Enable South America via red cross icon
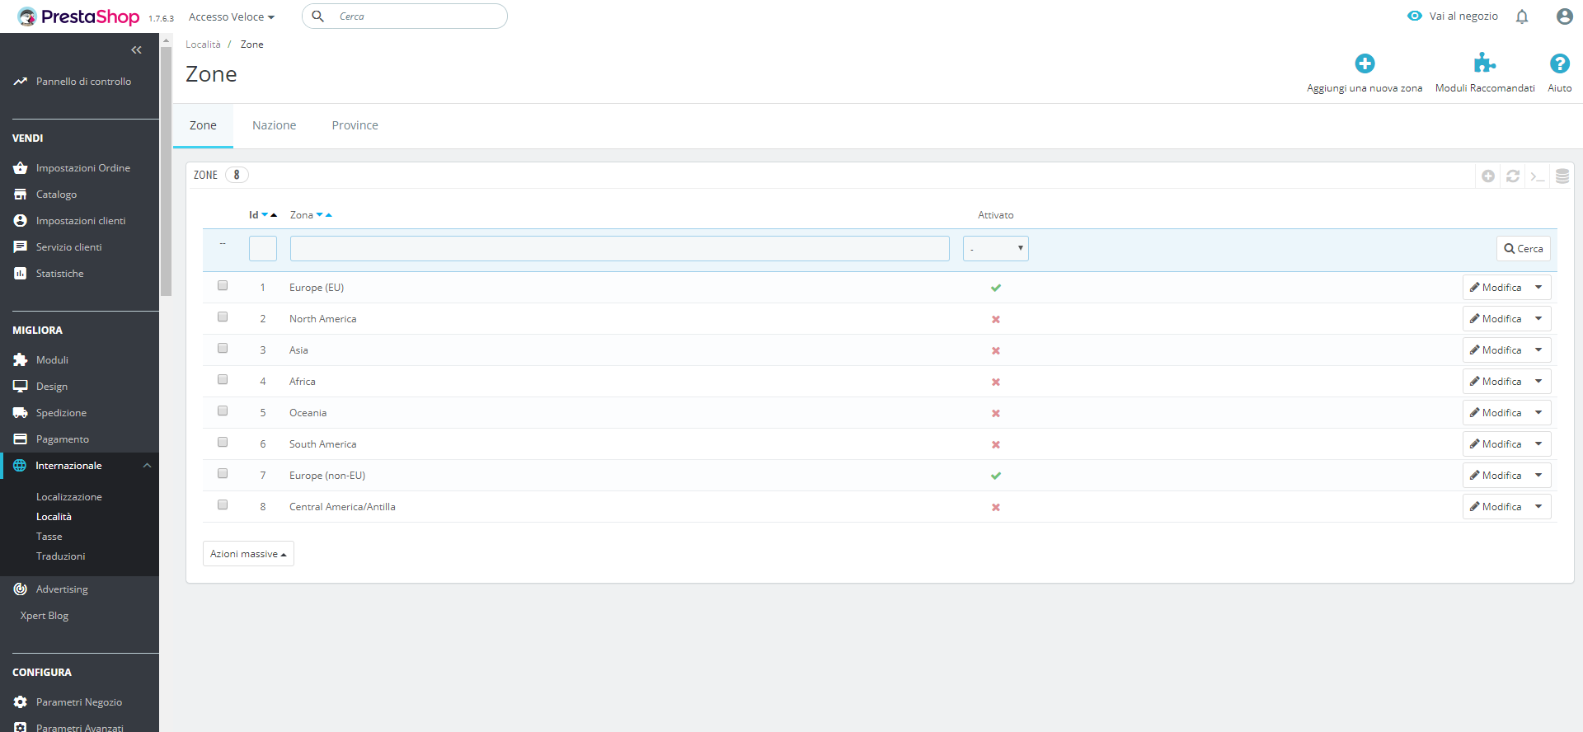Viewport: 1583px width, 732px height. click(996, 444)
